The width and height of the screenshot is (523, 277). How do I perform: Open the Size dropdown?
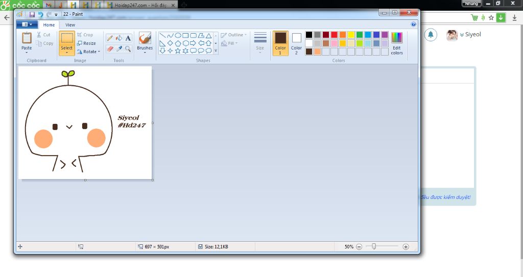point(260,43)
